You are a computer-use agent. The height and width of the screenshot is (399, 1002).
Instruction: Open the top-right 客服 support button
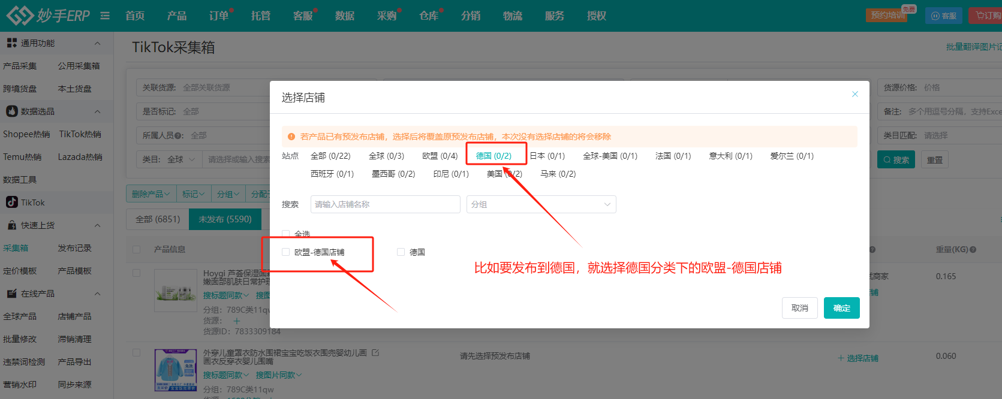pyautogui.click(x=944, y=16)
